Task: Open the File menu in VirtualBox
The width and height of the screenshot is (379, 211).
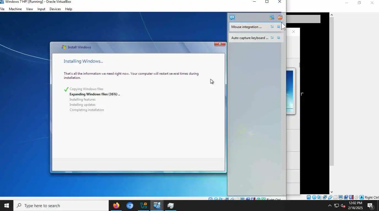Action: 2,9
